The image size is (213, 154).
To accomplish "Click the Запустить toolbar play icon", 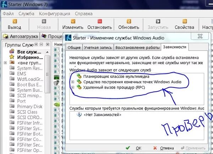I will [158, 21].
